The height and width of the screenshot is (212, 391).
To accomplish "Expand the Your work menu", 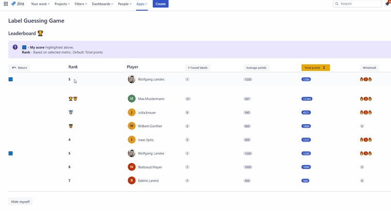I will 40,4.
